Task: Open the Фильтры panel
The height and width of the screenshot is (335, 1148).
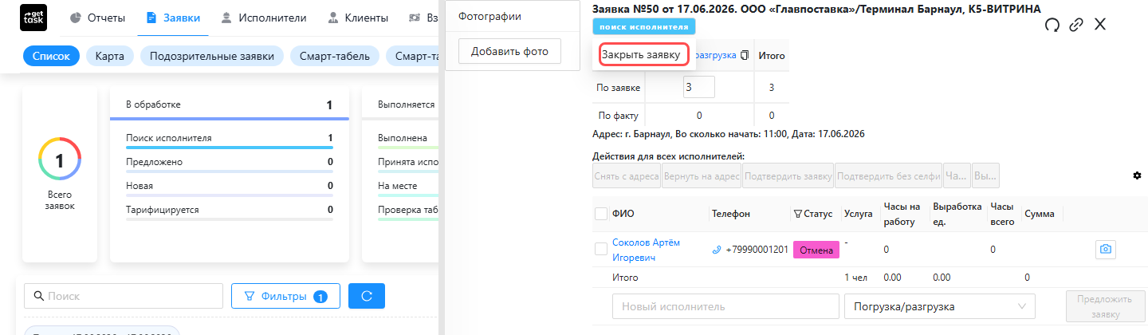Action: point(285,296)
